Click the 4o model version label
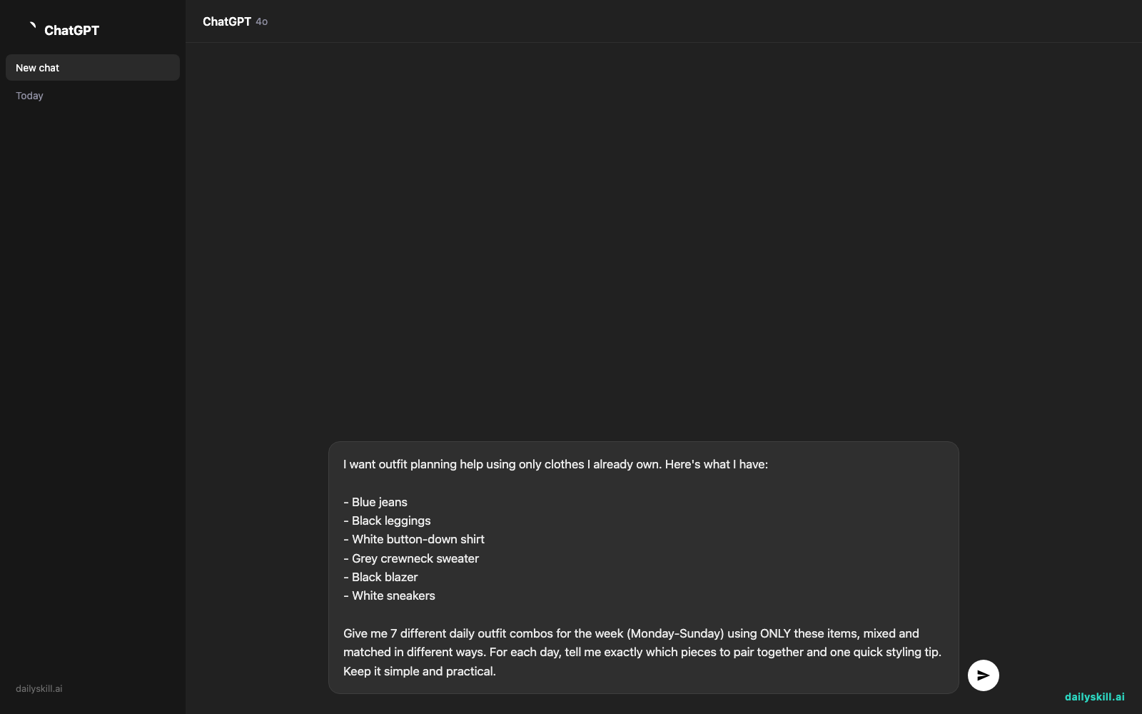1142x714 pixels. tap(262, 22)
